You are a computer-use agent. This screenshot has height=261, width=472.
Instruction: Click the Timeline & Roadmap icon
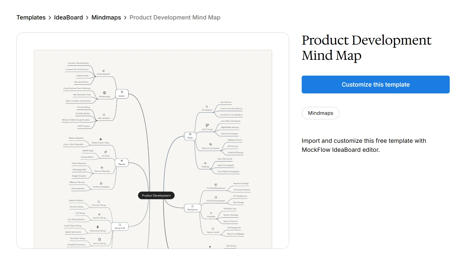tap(101, 183)
